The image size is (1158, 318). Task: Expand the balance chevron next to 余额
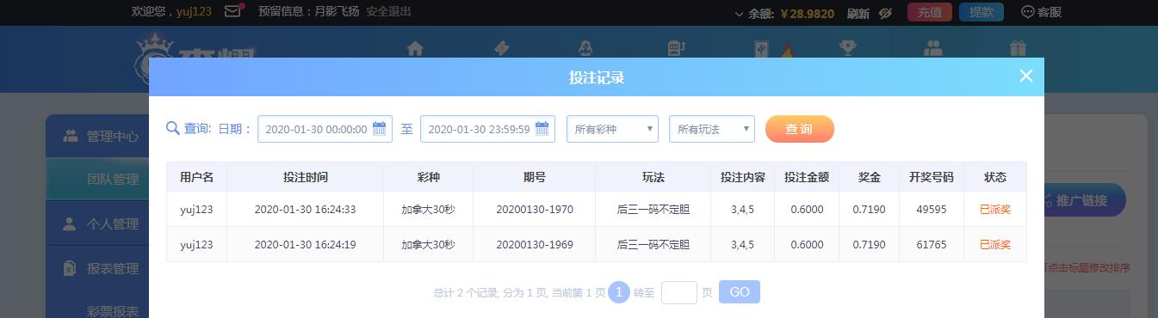coord(739,14)
